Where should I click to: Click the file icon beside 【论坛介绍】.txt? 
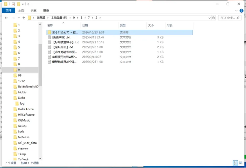tap(49, 47)
